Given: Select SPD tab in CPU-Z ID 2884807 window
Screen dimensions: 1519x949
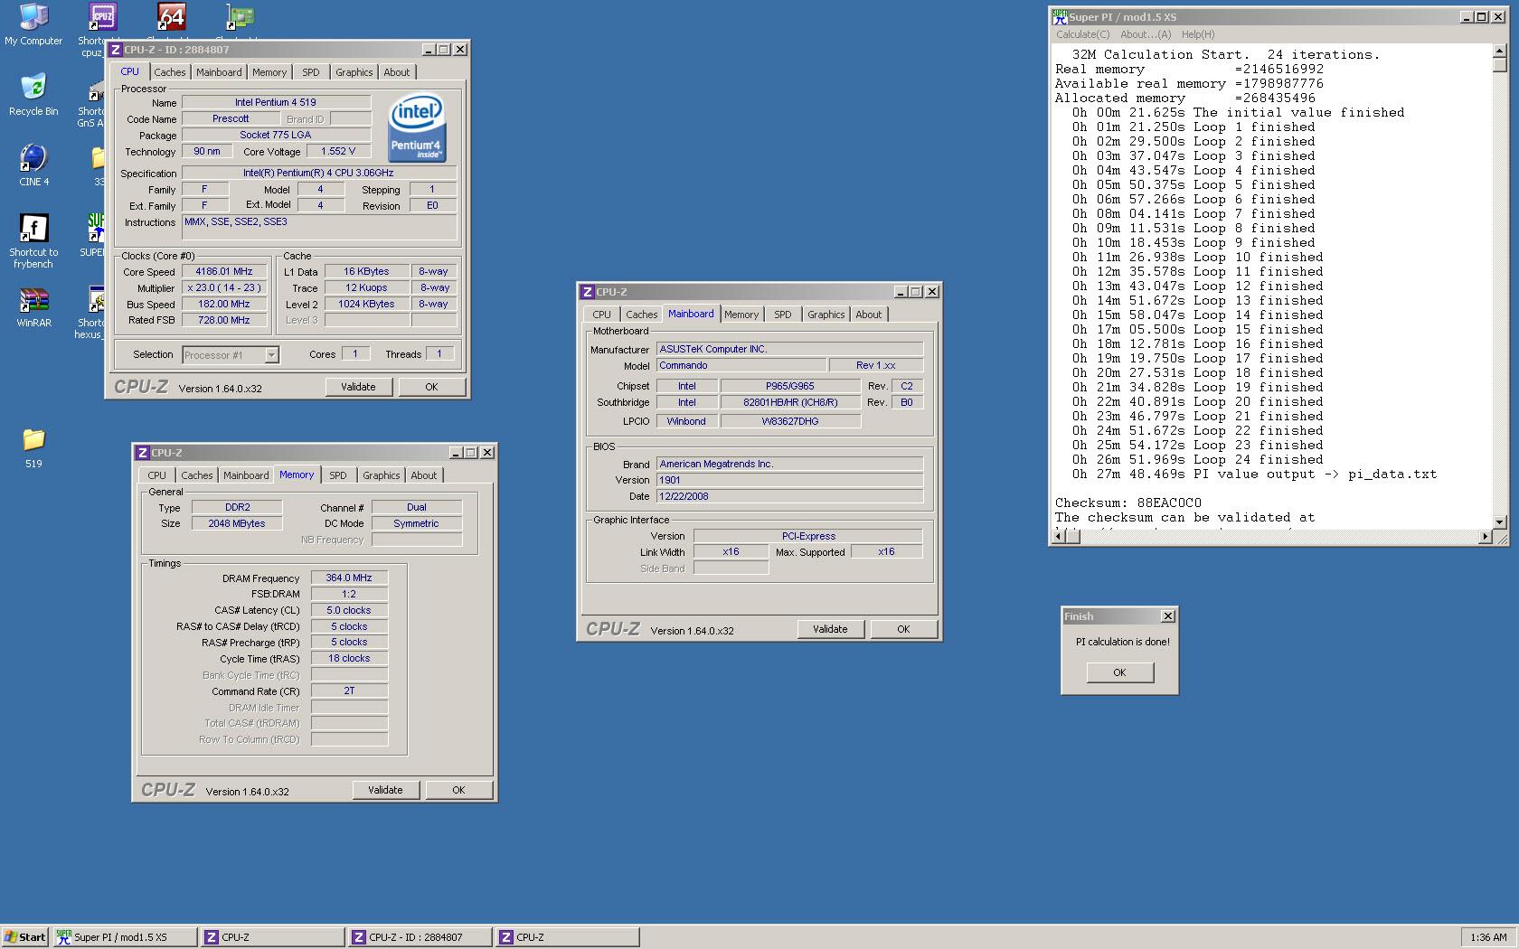Looking at the screenshot, I should [x=311, y=72].
